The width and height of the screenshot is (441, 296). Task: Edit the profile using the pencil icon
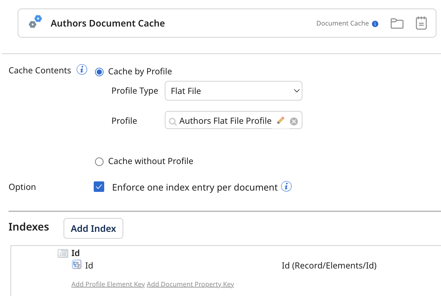[281, 120]
